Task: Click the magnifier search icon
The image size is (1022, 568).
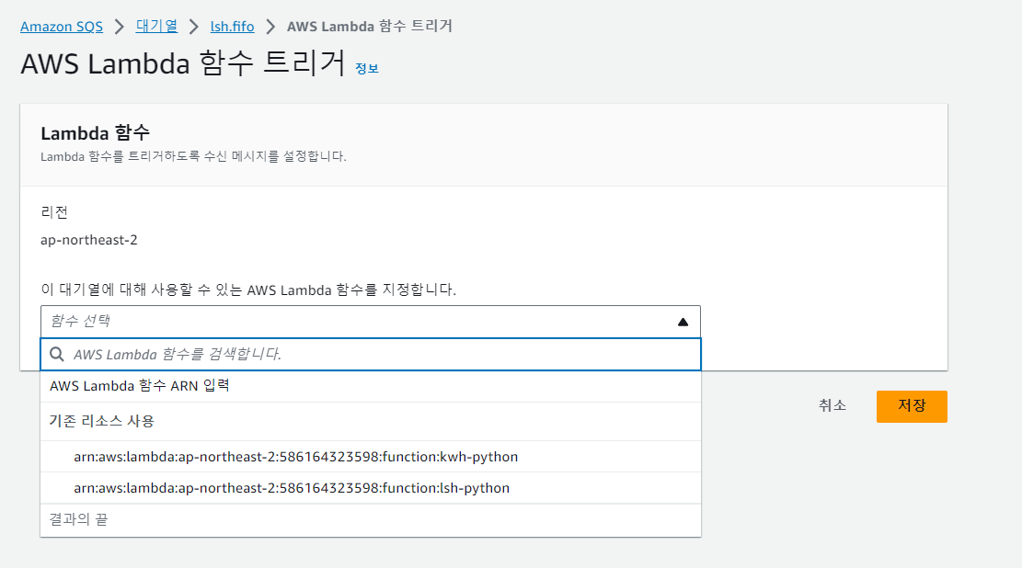Action: click(57, 355)
